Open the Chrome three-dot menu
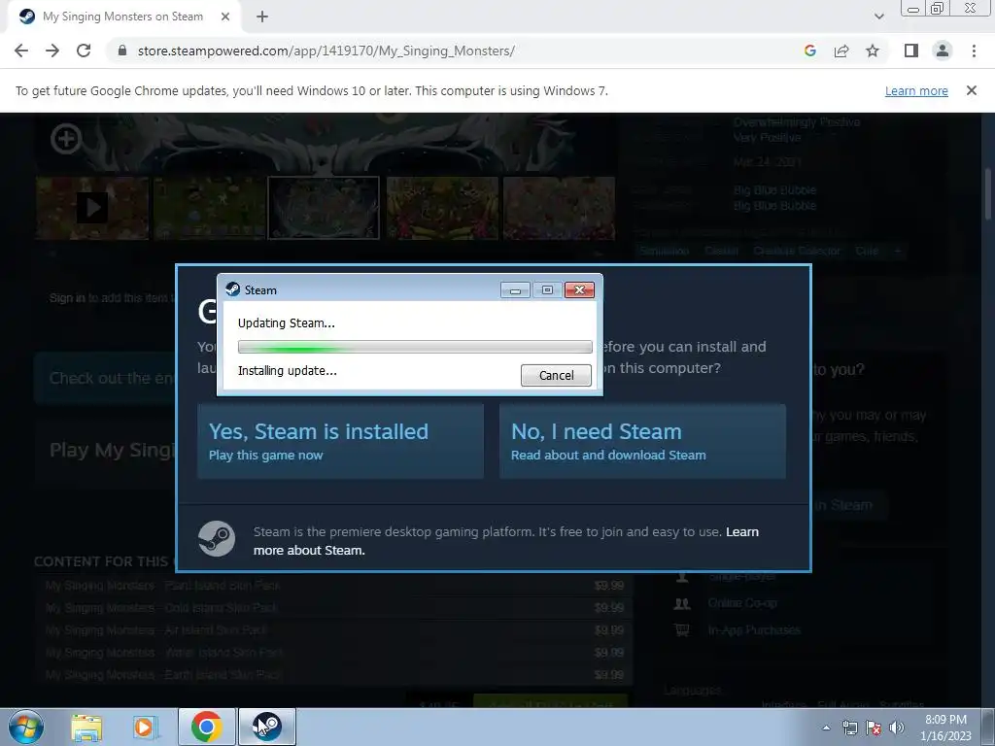Screen dimensions: 995x746 click(x=974, y=51)
